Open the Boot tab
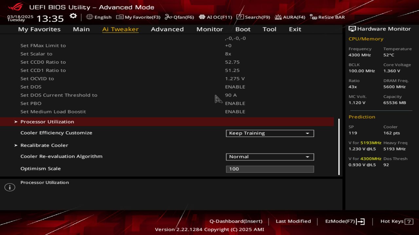Viewport: 419px width, 235px height. [243, 29]
